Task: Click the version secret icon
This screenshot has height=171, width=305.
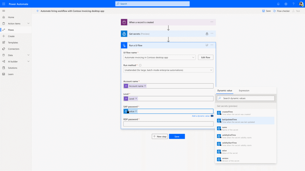Action: [219, 159]
